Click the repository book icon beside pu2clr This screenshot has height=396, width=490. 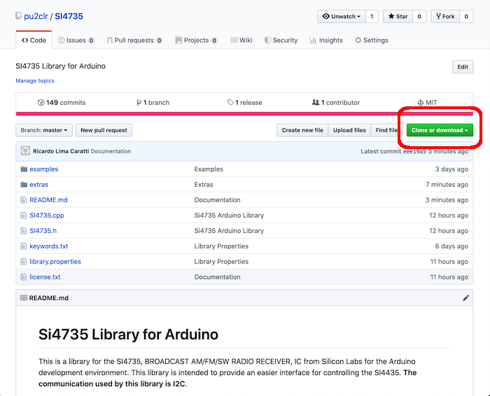click(x=18, y=16)
